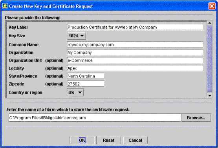Click the State/Province field with North Carolina
This screenshot has height=148, width=218.
click(x=86, y=76)
